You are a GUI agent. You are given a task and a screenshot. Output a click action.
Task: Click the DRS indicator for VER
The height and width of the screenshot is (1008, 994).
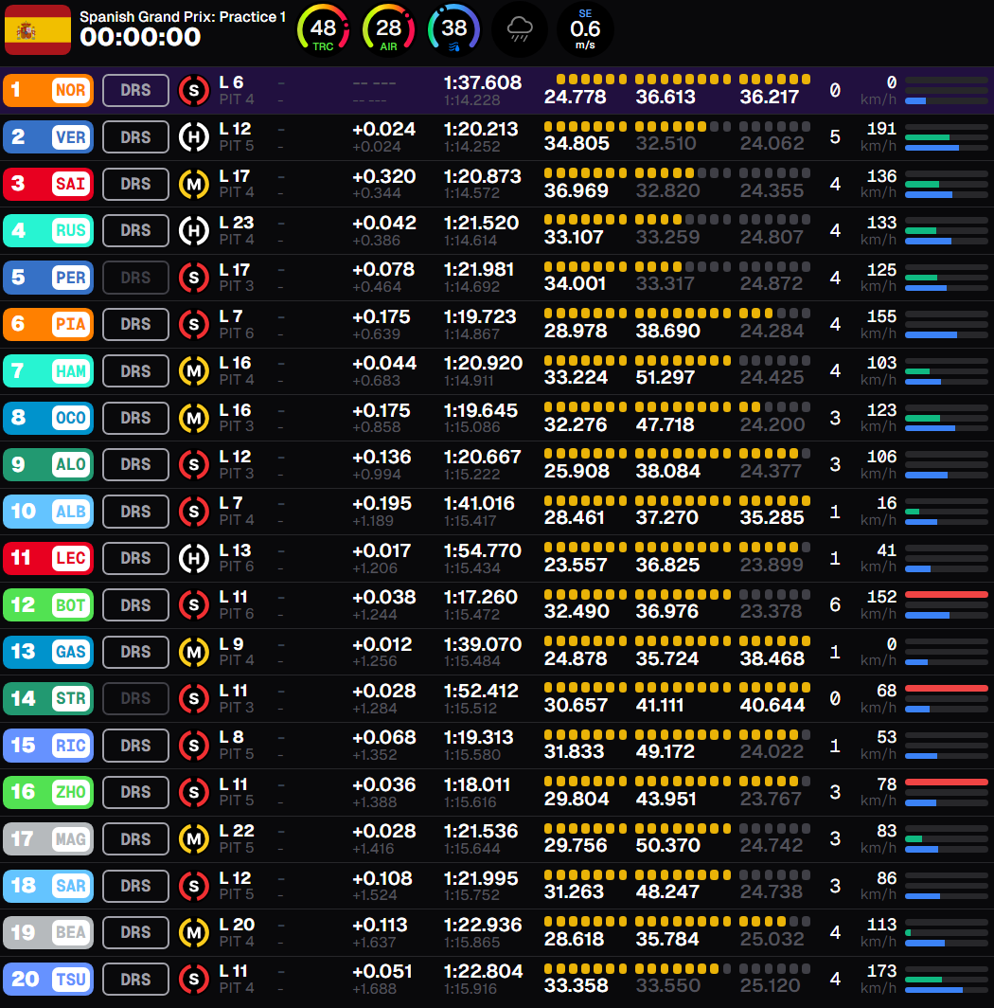pos(135,137)
